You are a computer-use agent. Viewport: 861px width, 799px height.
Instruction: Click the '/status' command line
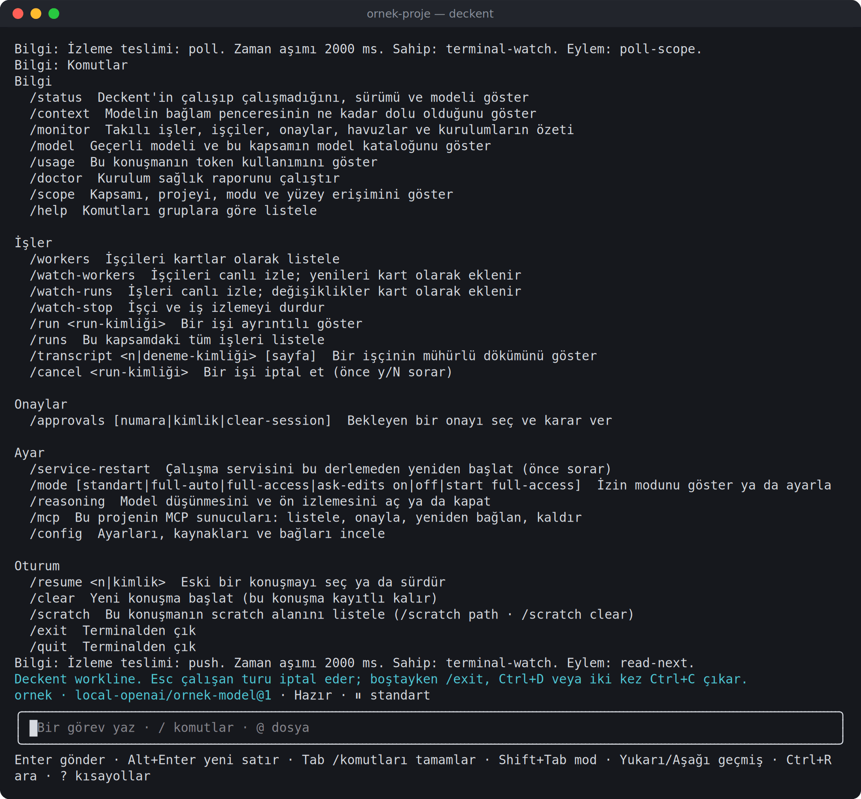(x=279, y=97)
